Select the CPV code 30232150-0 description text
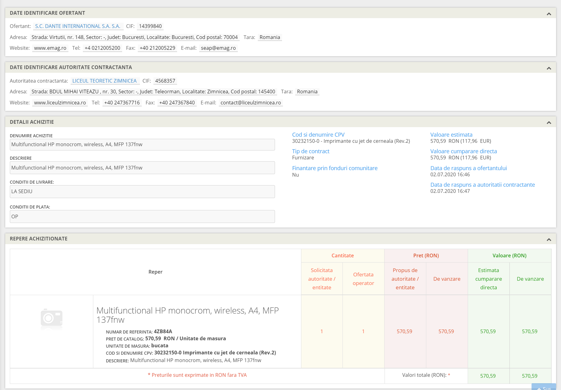 (x=351, y=141)
